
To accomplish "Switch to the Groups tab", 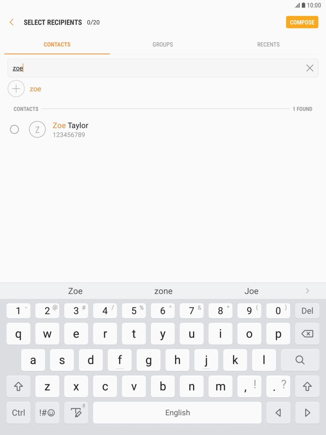I will [x=163, y=44].
